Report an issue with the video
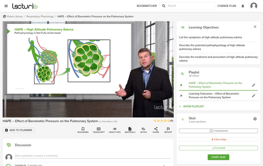Screen dimensions: 263x166 [168, 130]
